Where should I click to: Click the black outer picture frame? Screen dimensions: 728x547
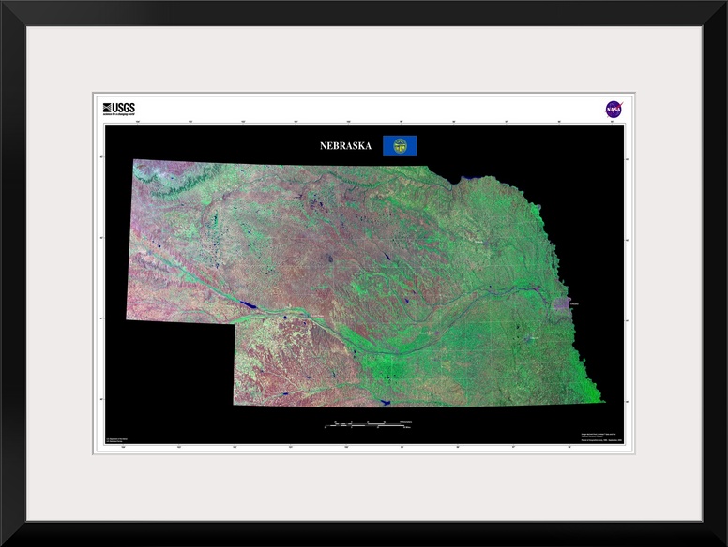pos(9,281)
